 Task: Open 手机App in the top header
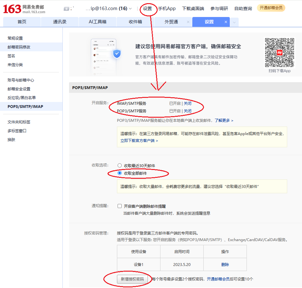pyautogui.click(x=167, y=8)
